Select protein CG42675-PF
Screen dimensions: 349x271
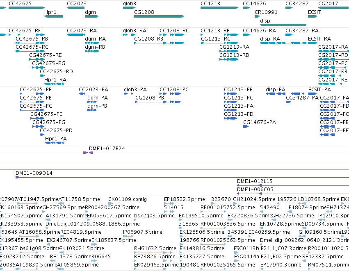click(32, 94)
